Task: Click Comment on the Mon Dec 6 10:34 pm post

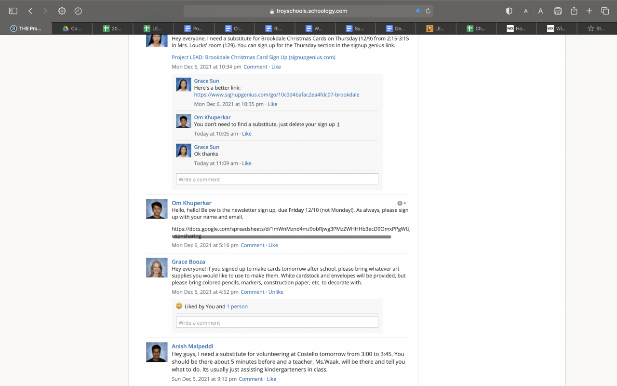Action: (255, 67)
